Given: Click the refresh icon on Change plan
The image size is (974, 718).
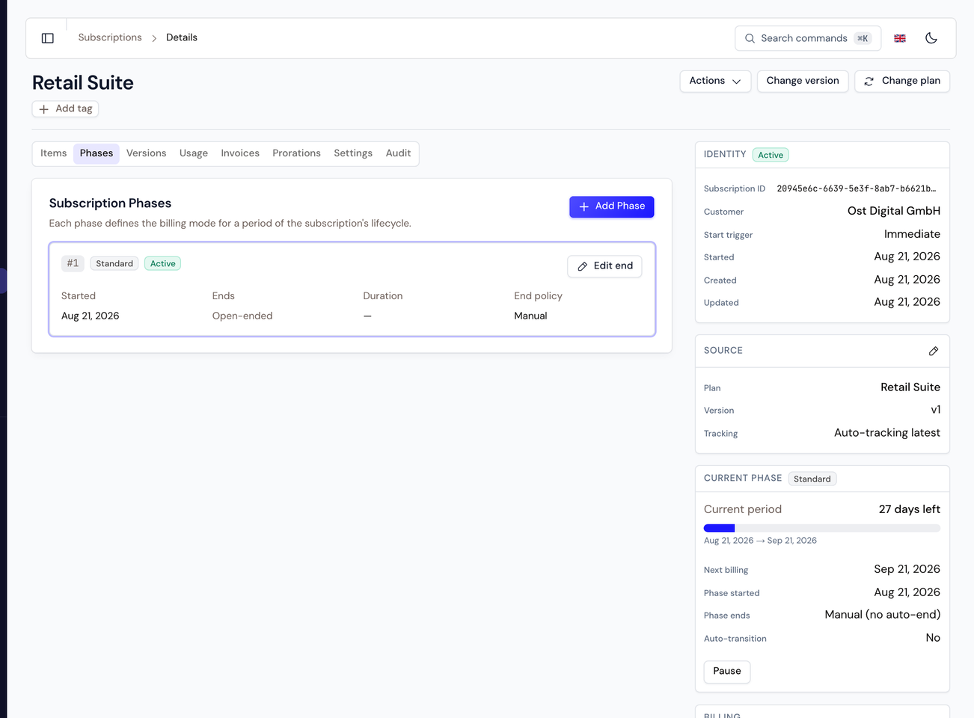Looking at the screenshot, I should 869,82.
